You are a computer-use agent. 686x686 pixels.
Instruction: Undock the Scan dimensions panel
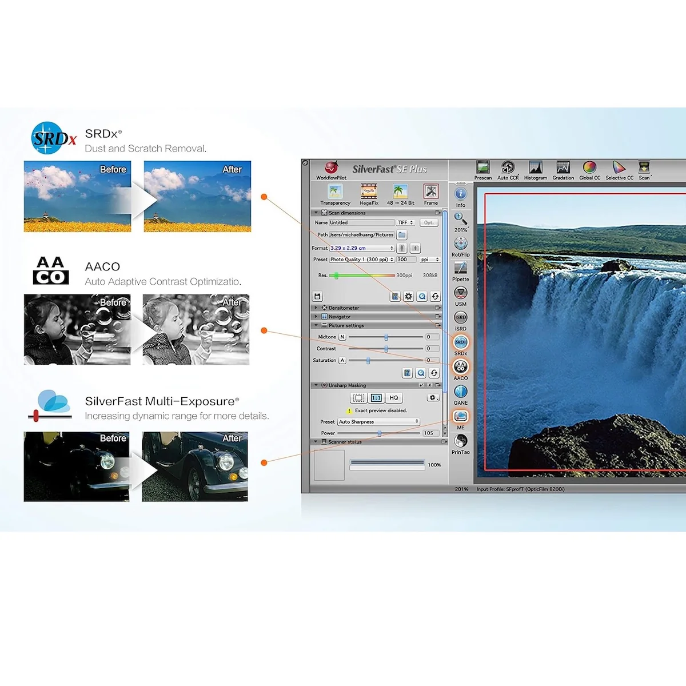point(438,213)
